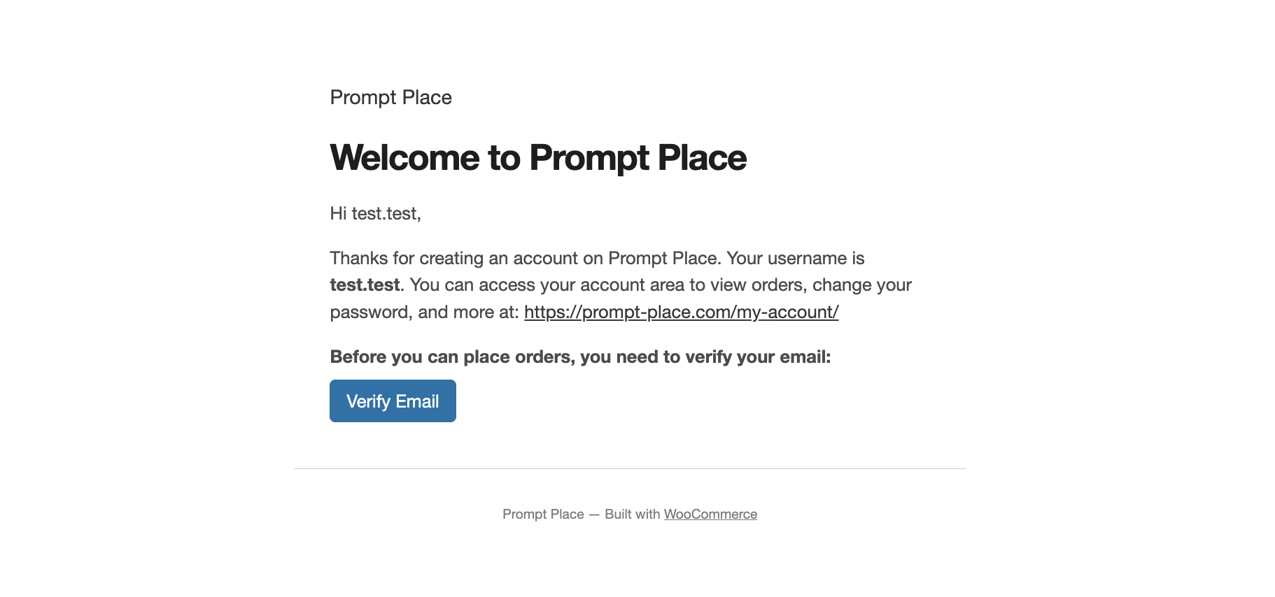Click the 'Hi test.test,' greeting line
The image size is (1275, 597).
click(375, 213)
